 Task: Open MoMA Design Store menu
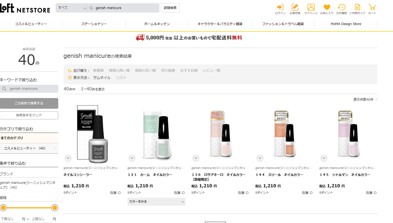pyautogui.click(x=346, y=24)
